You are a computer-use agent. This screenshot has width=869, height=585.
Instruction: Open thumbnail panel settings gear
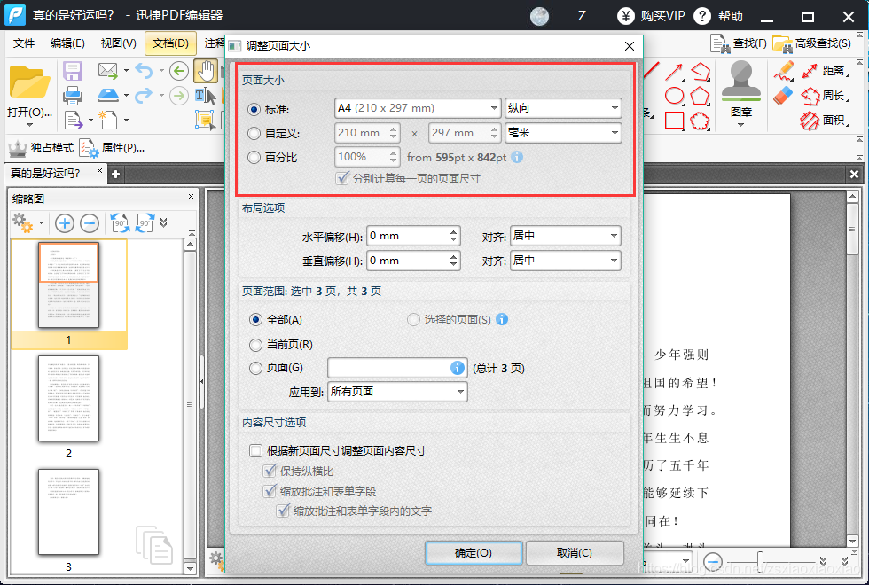[23, 222]
